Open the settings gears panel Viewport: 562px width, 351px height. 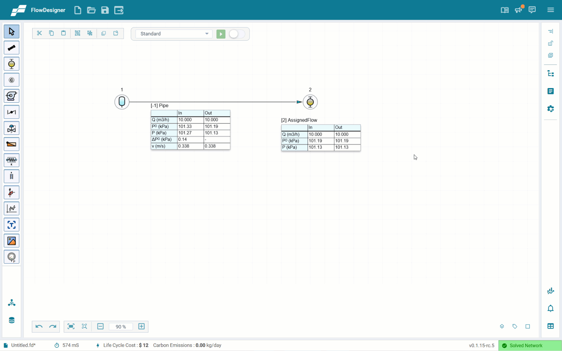(x=550, y=109)
